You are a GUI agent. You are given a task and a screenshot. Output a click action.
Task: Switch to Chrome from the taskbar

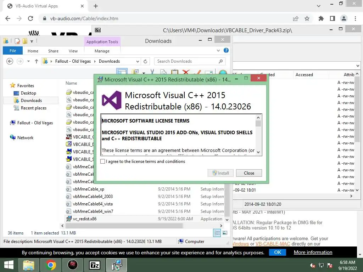51,265
